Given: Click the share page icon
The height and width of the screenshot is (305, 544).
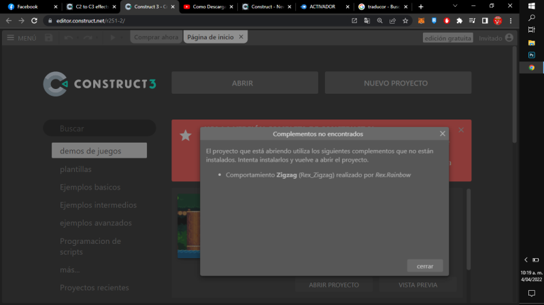Looking at the screenshot, I should [392, 21].
